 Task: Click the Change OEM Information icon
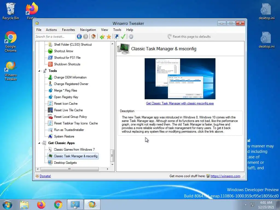pyautogui.click(x=50, y=77)
